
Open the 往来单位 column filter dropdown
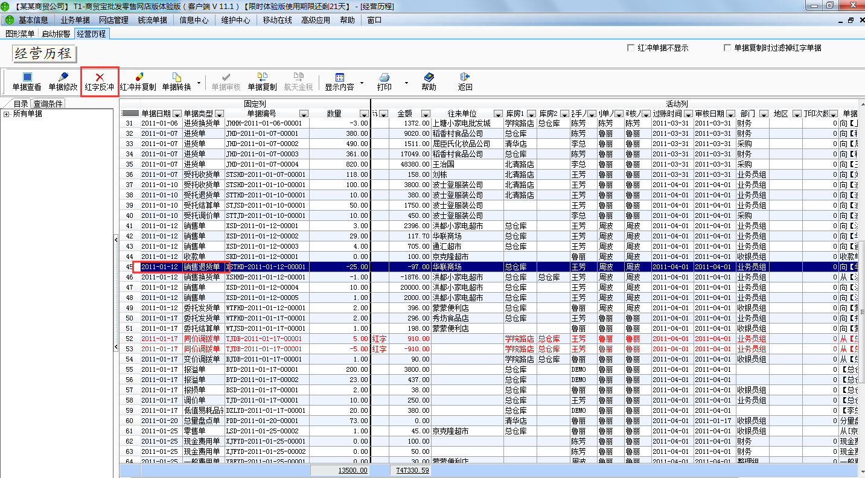[497, 114]
